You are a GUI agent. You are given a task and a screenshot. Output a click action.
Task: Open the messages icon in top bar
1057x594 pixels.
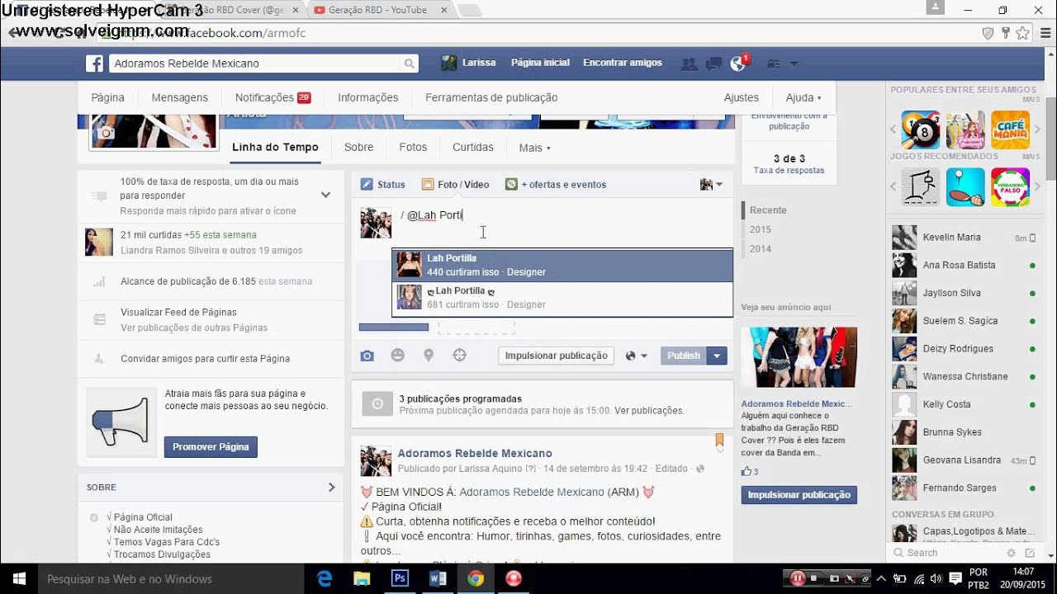713,64
